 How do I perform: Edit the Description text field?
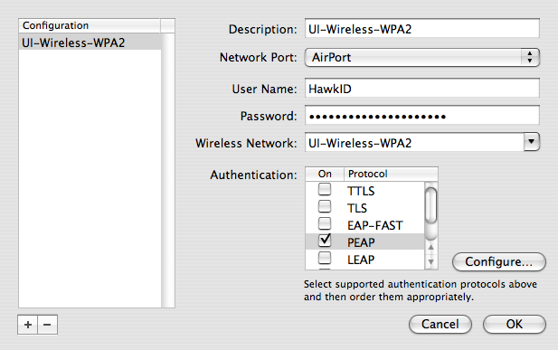(422, 28)
